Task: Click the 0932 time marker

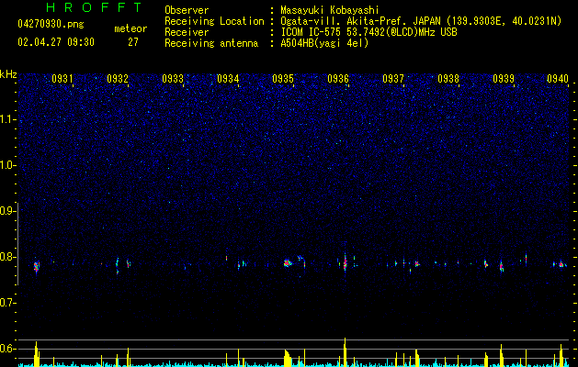Action: click(118, 79)
